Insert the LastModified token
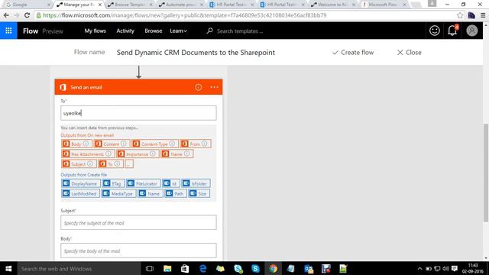 point(80,193)
